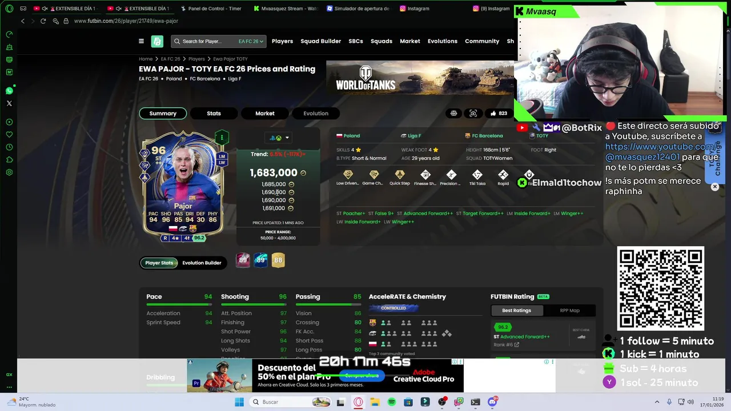731x411 pixels.
Task: Open the Evolution tab
Action: (x=315, y=113)
